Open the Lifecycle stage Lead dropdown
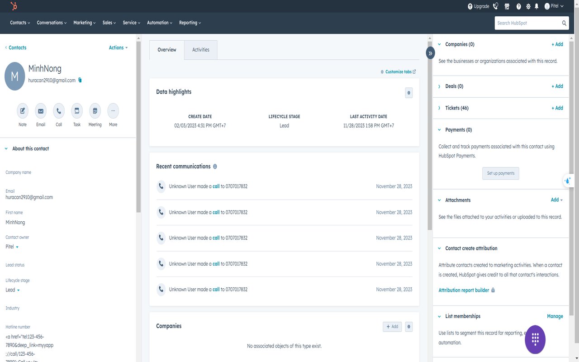579x362 pixels. 13,290
